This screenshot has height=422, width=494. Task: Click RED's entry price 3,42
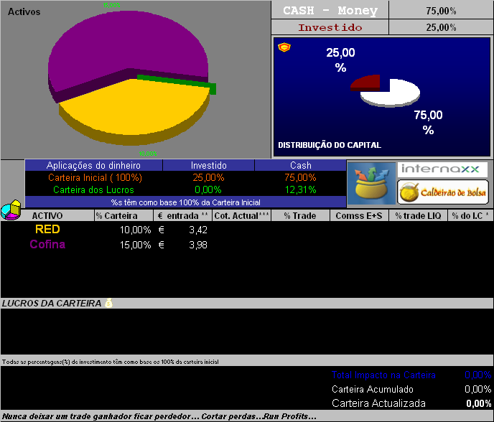point(198,230)
